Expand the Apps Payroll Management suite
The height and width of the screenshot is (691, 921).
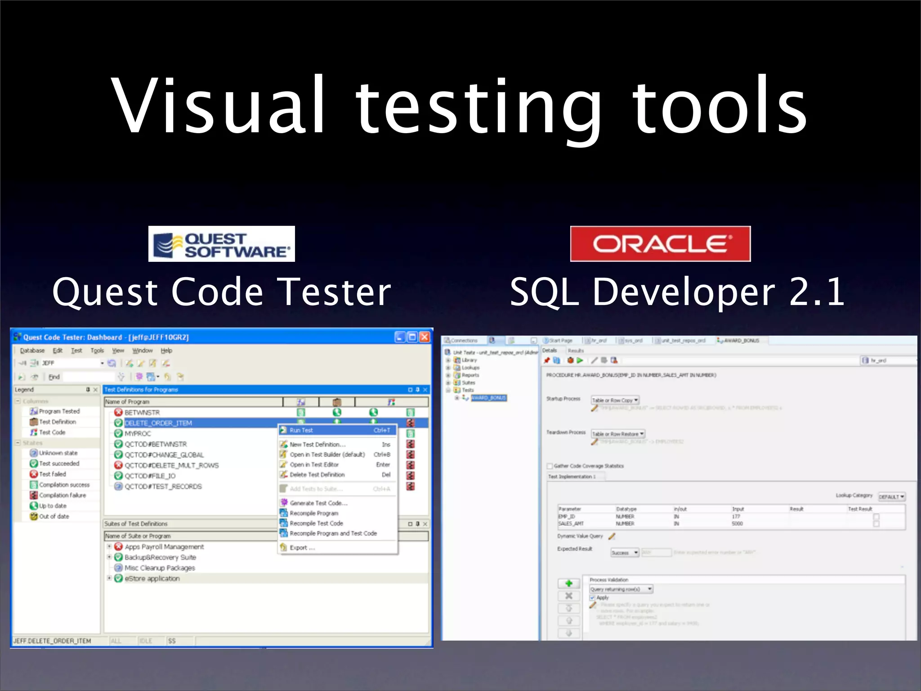click(x=109, y=546)
